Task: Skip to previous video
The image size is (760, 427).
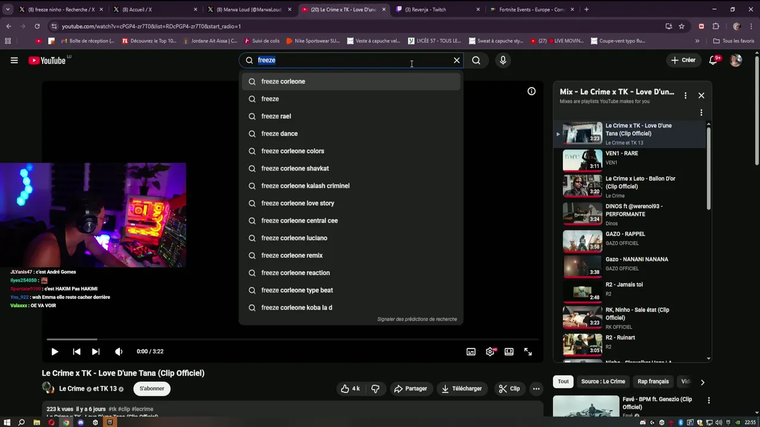Action: click(77, 352)
